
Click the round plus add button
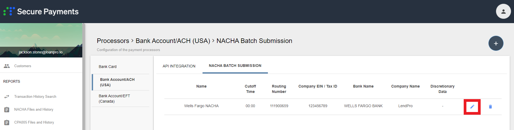pyautogui.click(x=496, y=43)
